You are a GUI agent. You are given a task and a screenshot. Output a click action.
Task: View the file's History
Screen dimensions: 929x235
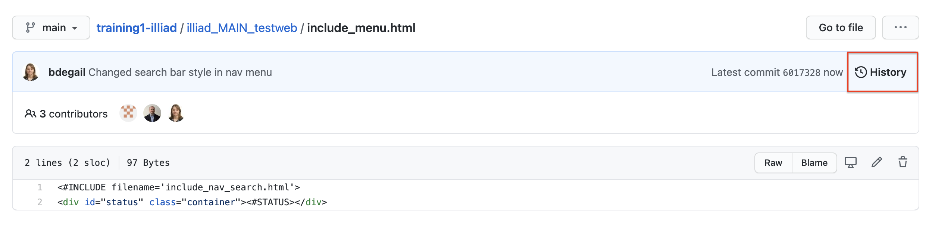888,72
